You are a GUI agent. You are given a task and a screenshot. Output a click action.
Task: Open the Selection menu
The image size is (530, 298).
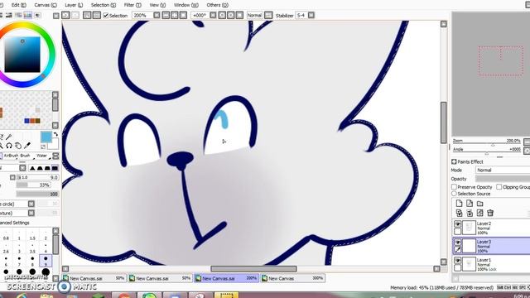(103, 5)
